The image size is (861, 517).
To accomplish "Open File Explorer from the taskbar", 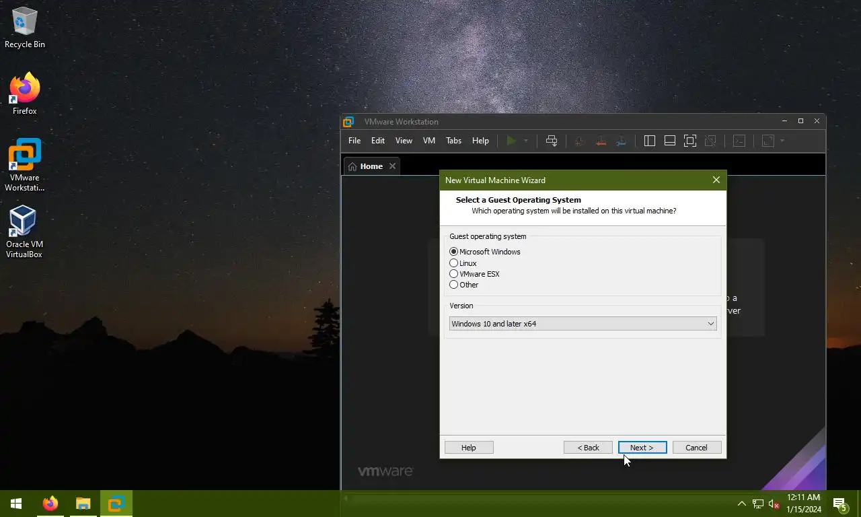I will [x=83, y=504].
